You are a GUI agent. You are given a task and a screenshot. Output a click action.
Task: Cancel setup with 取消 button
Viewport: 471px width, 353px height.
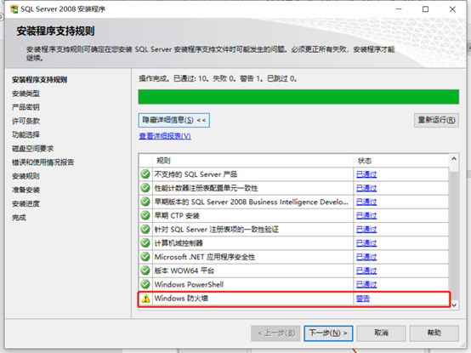[x=381, y=333]
